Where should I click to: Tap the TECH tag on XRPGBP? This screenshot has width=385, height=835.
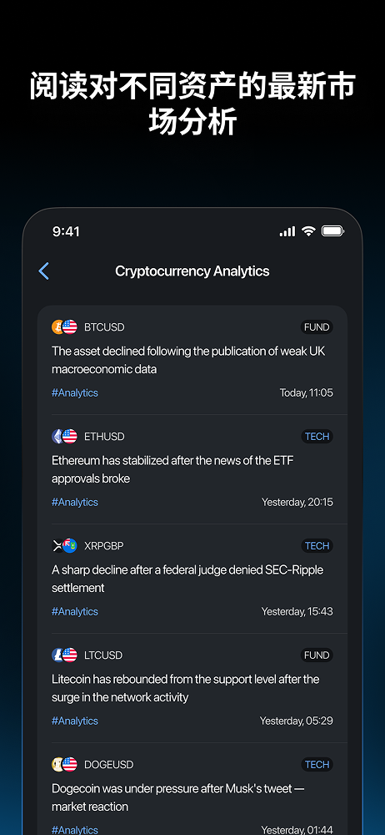(x=317, y=545)
